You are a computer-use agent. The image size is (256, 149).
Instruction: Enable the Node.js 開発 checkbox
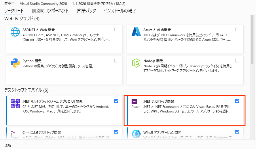[x=237, y=60]
